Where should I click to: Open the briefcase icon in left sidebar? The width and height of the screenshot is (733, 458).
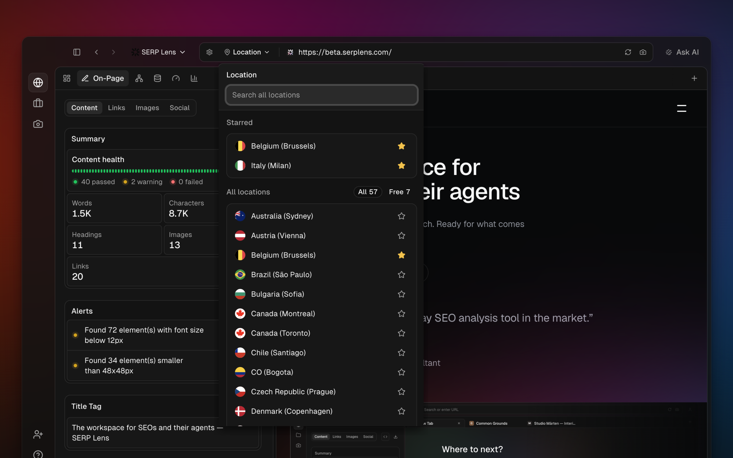(38, 103)
